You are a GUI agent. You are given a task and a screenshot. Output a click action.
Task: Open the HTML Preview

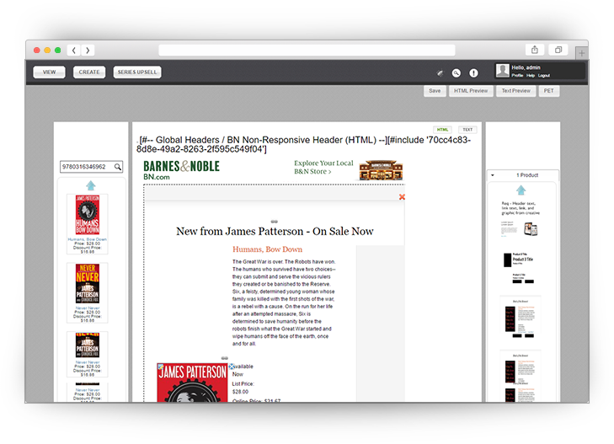[471, 91]
